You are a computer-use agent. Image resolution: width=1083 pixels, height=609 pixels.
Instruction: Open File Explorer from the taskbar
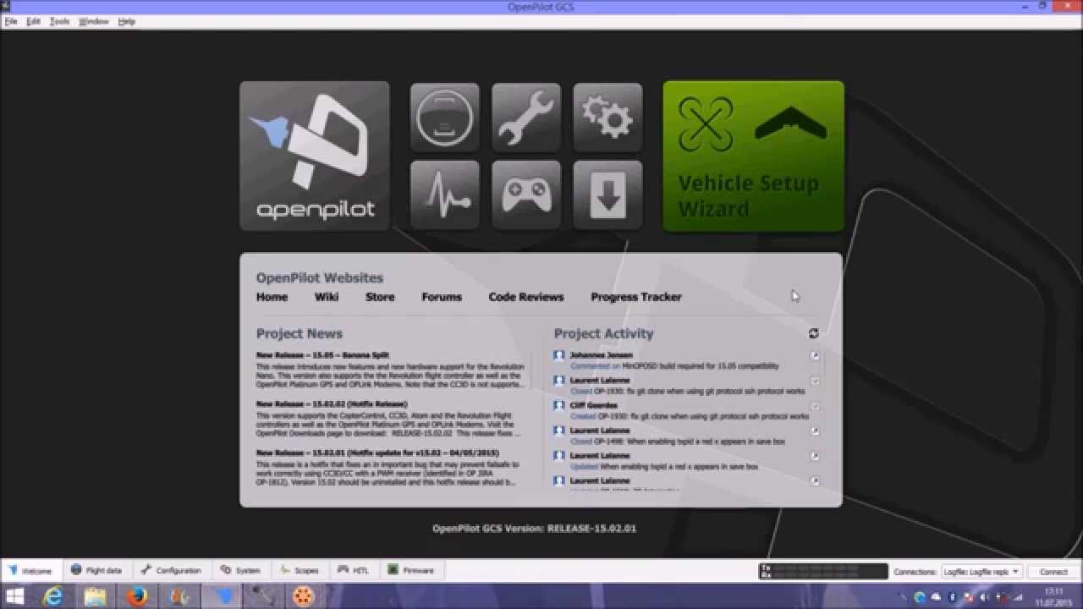pos(95,597)
